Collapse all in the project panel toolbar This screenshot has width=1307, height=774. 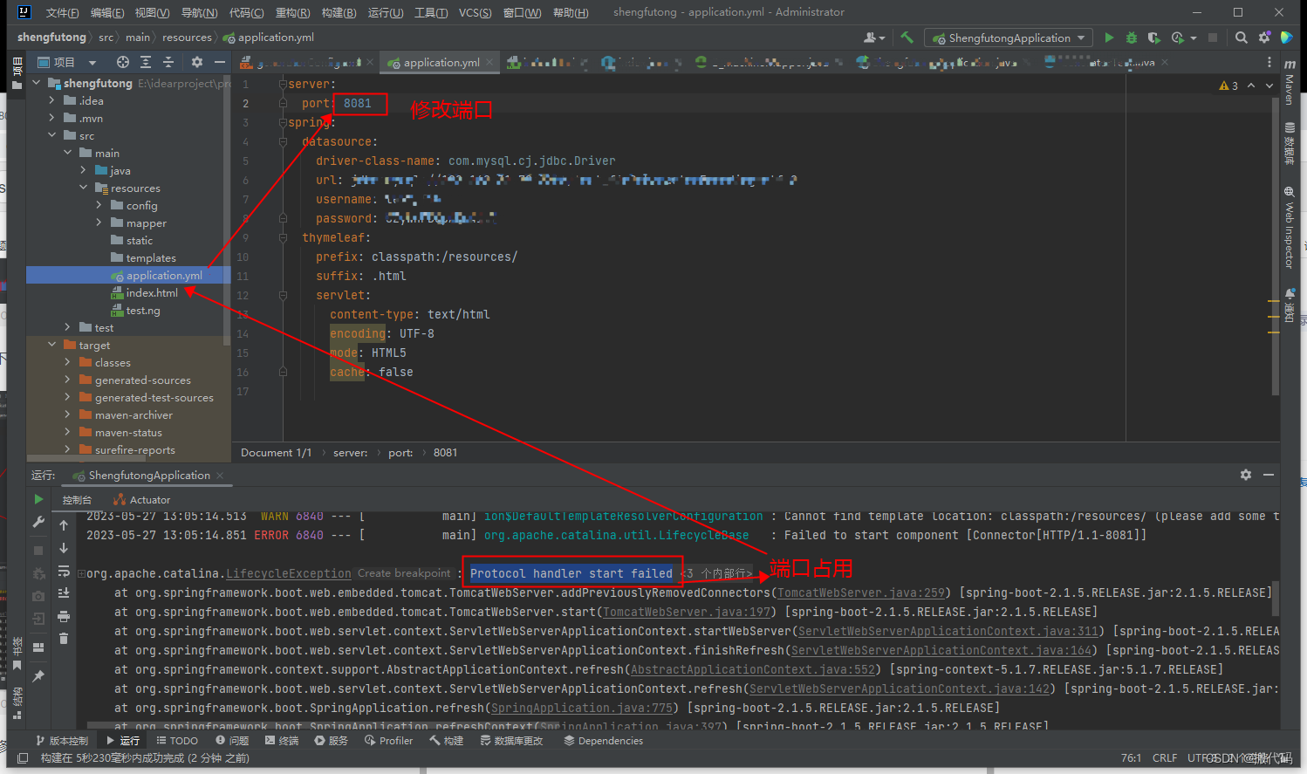pyautogui.click(x=168, y=62)
